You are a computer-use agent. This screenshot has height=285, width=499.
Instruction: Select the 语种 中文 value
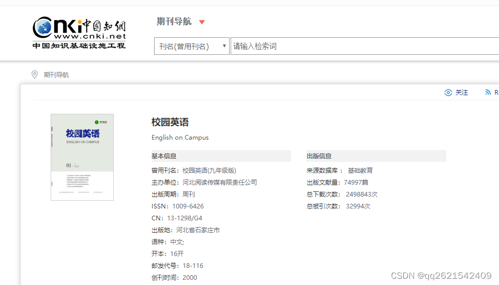click(177, 242)
